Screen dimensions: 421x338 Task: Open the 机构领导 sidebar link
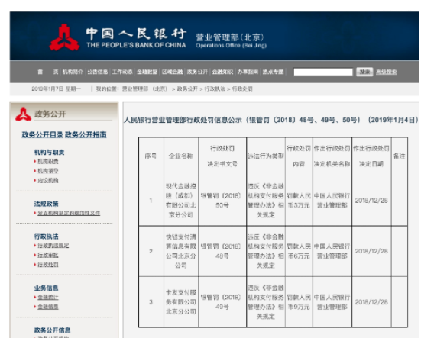point(48,171)
